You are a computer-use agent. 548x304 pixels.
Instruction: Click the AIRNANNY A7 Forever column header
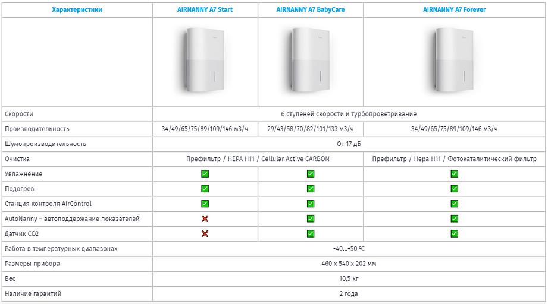point(454,10)
